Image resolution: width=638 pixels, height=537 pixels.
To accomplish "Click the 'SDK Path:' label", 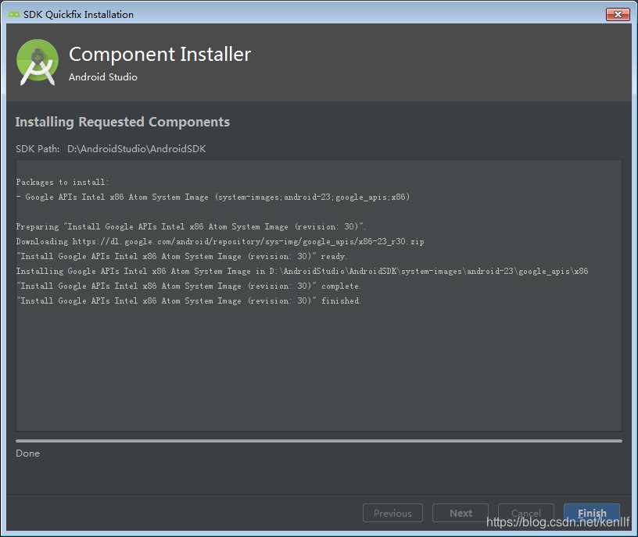I will [38, 149].
